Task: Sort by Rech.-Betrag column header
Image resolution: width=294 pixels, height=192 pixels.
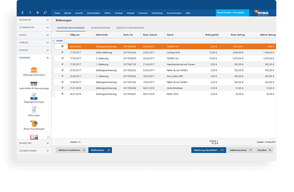Action: click(x=232, y=35)
